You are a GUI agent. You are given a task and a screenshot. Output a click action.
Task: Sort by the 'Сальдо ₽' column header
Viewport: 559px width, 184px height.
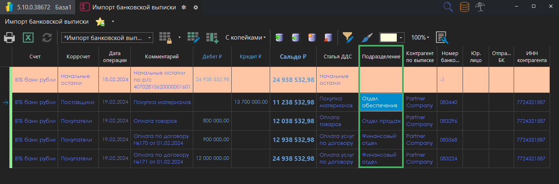pos(293,57)
